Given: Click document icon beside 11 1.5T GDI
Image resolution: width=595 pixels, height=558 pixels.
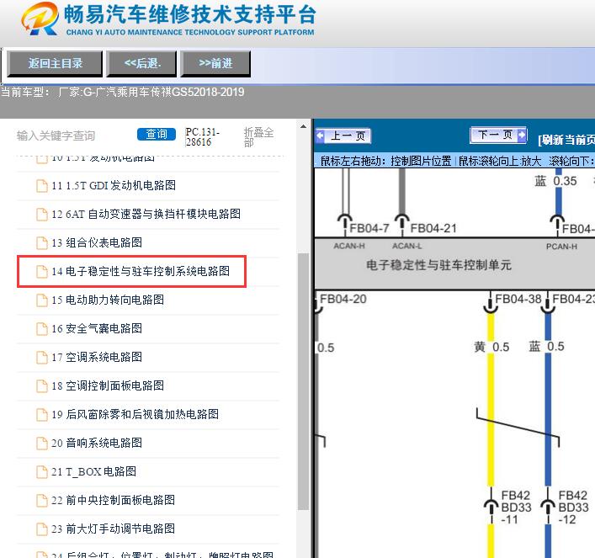Looking at the screenshot, I should click(42, 186).
